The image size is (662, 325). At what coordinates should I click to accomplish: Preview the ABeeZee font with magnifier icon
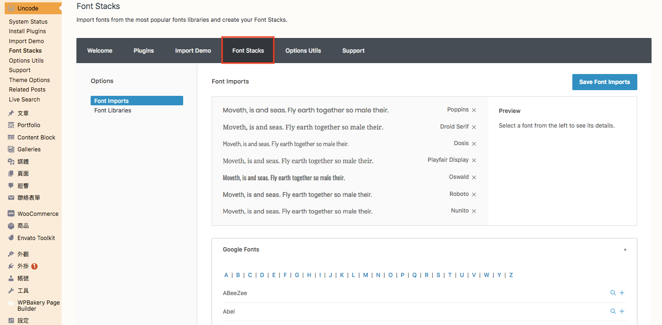613,293
